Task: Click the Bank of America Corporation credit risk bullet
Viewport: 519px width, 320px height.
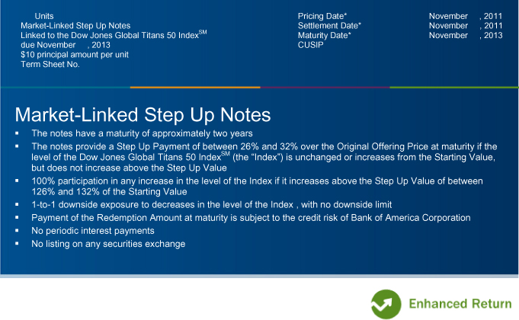Action: [251, 218]
